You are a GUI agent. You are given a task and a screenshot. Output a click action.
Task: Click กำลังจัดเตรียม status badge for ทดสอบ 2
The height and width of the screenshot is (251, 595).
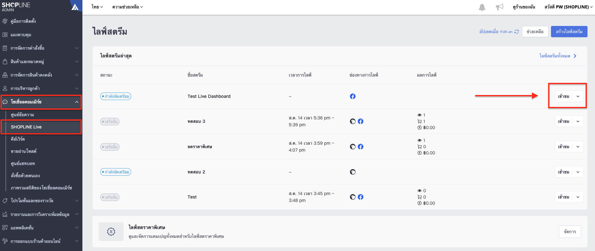116,172
